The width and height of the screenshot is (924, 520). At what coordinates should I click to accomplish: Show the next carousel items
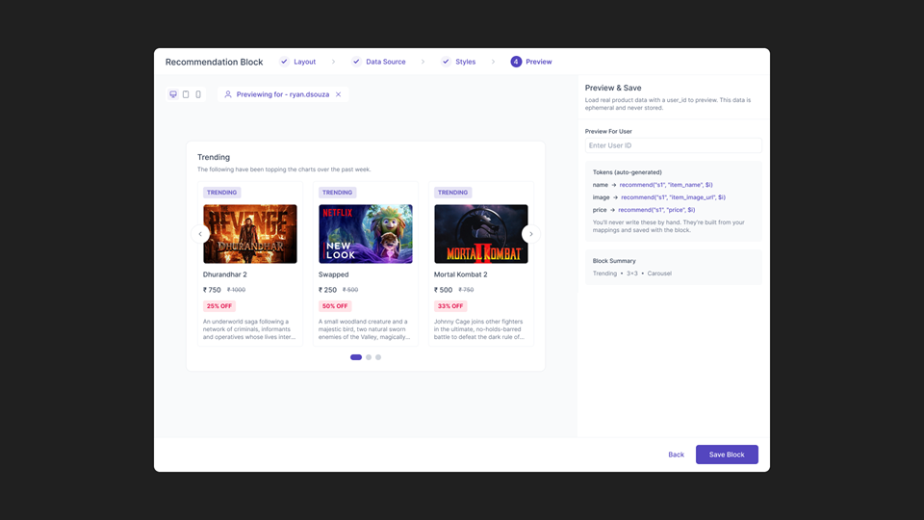pos(531,234)
